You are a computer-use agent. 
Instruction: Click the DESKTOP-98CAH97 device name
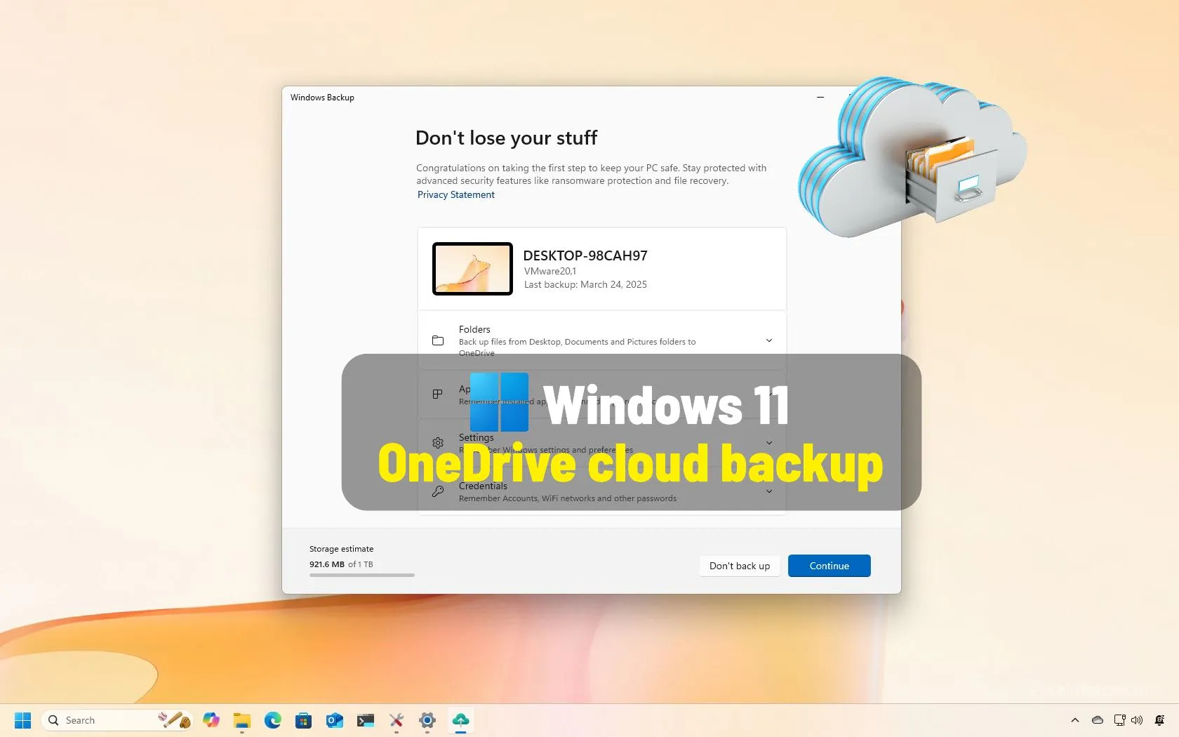pos(585,255)
